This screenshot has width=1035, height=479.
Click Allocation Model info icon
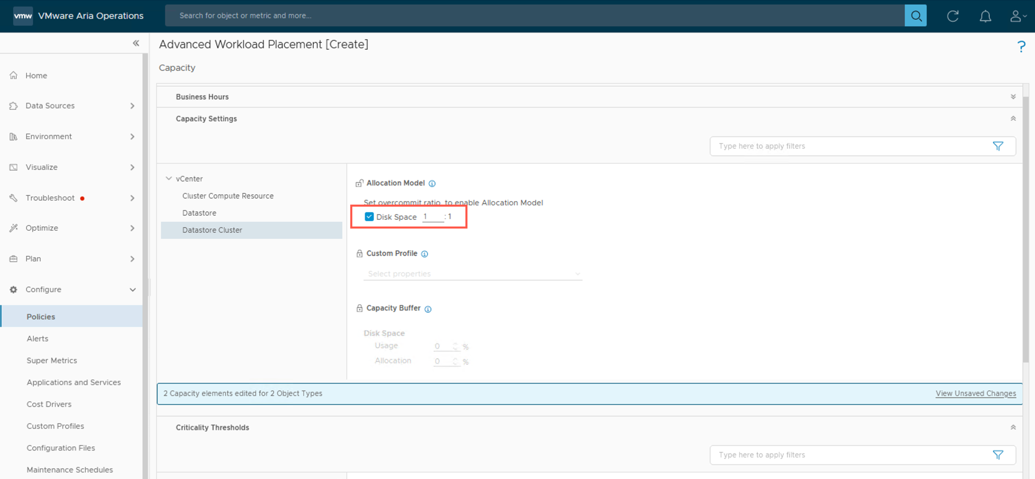pos(432,183)
